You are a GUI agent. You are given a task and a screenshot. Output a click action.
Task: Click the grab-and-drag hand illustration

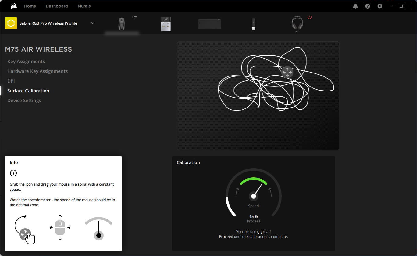pos(25,229)
